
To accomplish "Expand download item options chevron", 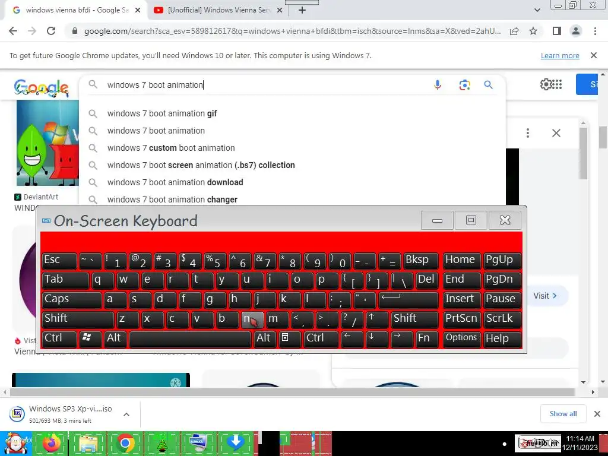I will point(126,414).
